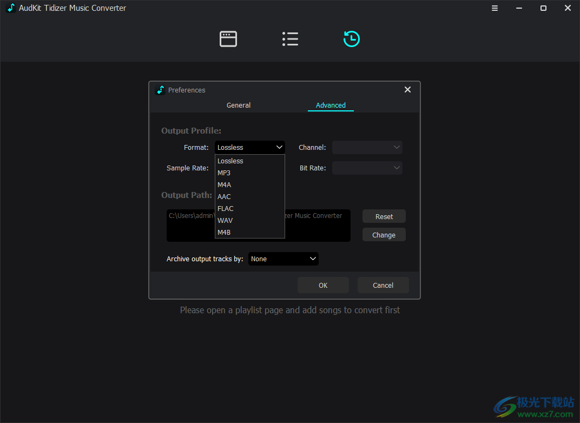The width and height of the screenshot is (580, 423).
Task: Select M4B in the format dropdown
Action: click(224, 232)
